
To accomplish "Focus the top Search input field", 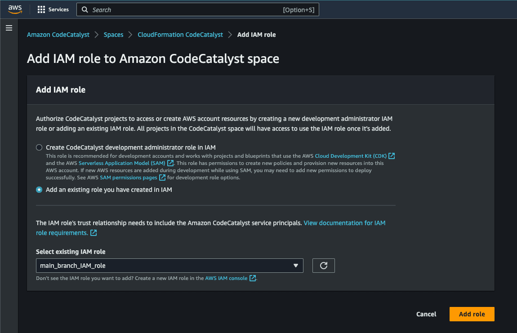I will pyautogui.click(x=198, y=9).
